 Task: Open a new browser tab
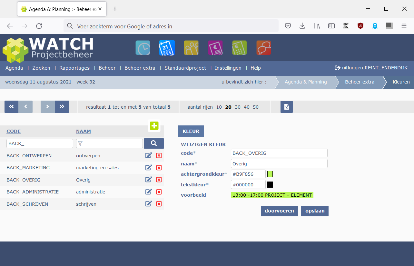(x=115, y=9)
